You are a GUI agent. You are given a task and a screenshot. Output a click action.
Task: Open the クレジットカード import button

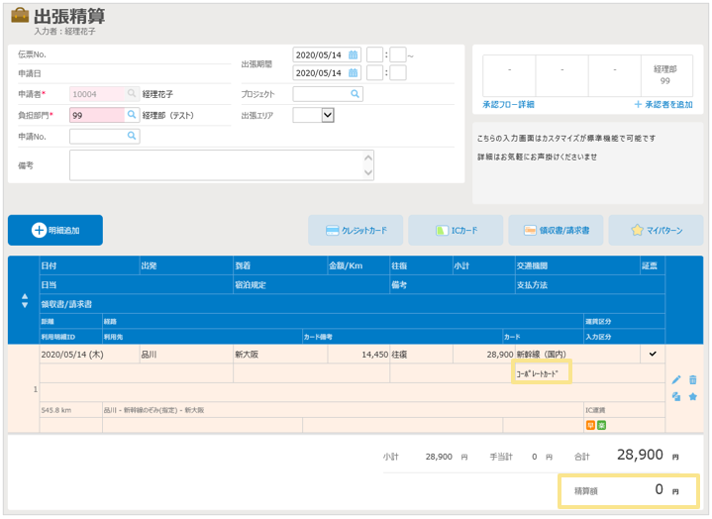tap(356, 231)
